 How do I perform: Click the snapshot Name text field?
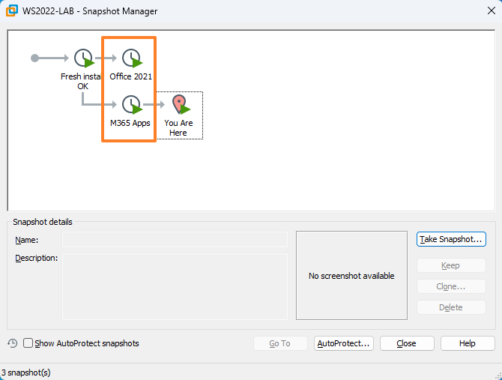tap(174, 240)
